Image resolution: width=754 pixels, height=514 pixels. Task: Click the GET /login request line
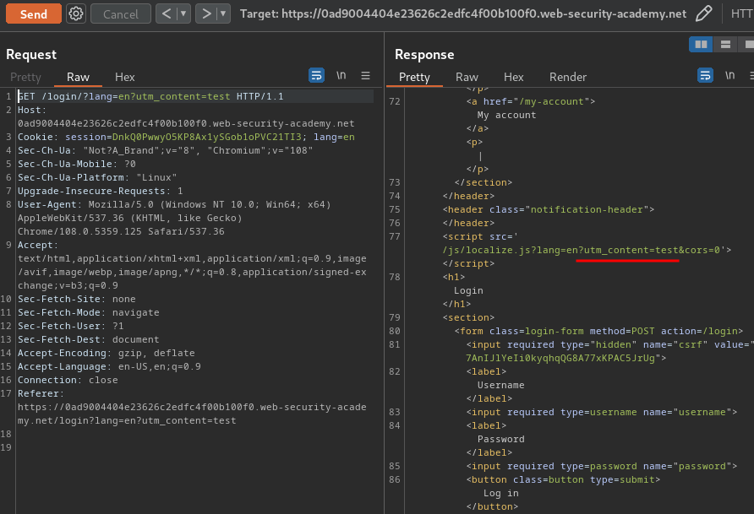point(150,96)
